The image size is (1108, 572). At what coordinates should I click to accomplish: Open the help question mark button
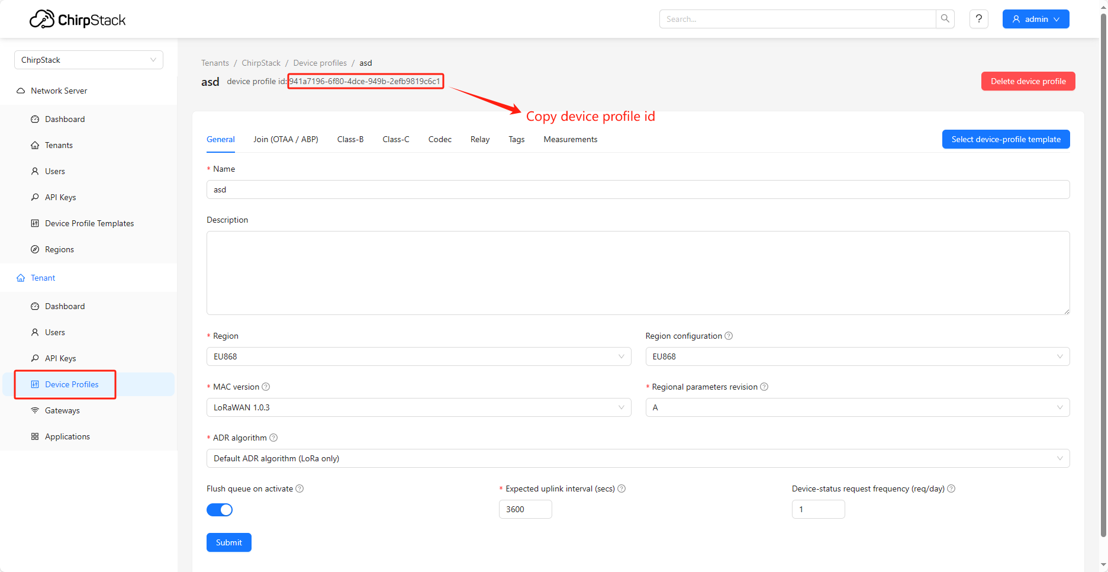(x=979, y=19)
